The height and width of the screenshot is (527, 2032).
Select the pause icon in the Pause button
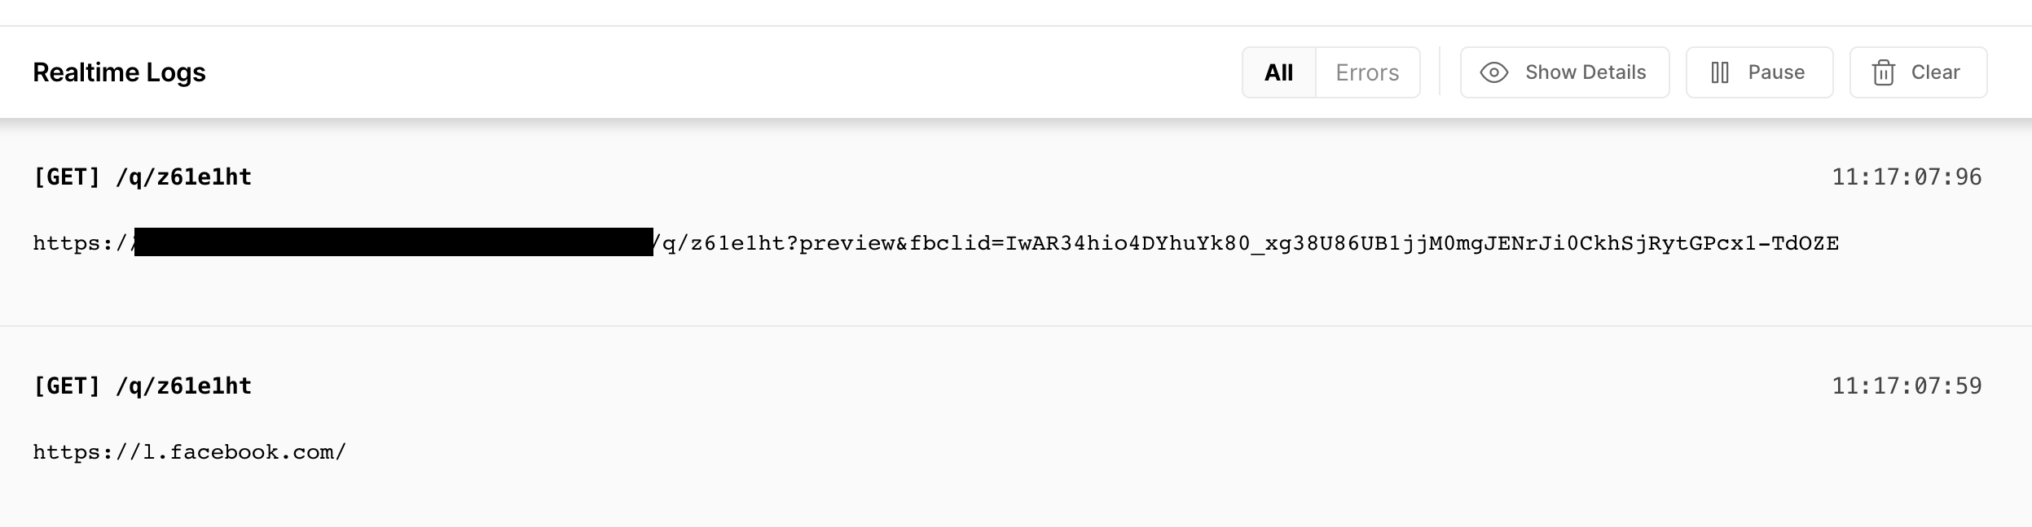1721,72
